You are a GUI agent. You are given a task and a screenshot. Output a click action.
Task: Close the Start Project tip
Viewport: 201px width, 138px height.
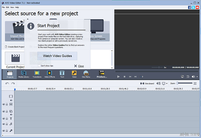click(79, 66)
